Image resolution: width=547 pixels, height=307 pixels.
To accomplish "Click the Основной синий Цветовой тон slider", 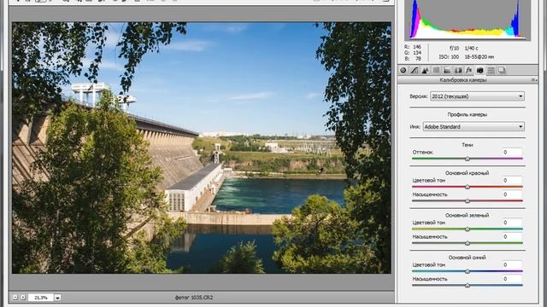I will (468, 271).
